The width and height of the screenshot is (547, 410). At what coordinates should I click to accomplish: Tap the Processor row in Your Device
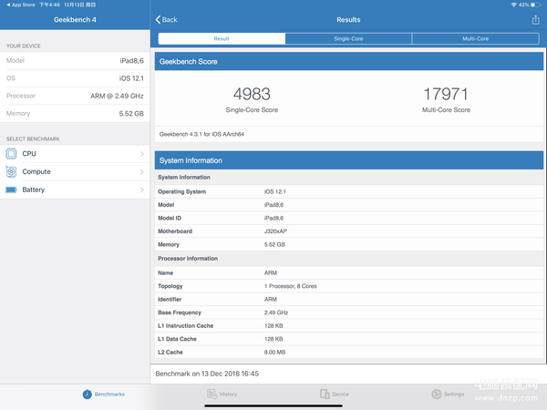(75, 96)
